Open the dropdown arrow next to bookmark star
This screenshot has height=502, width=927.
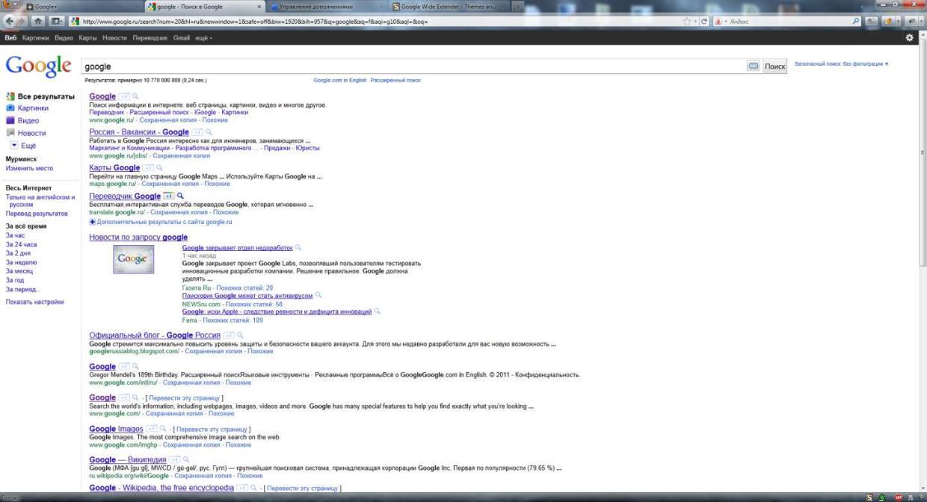695,21
